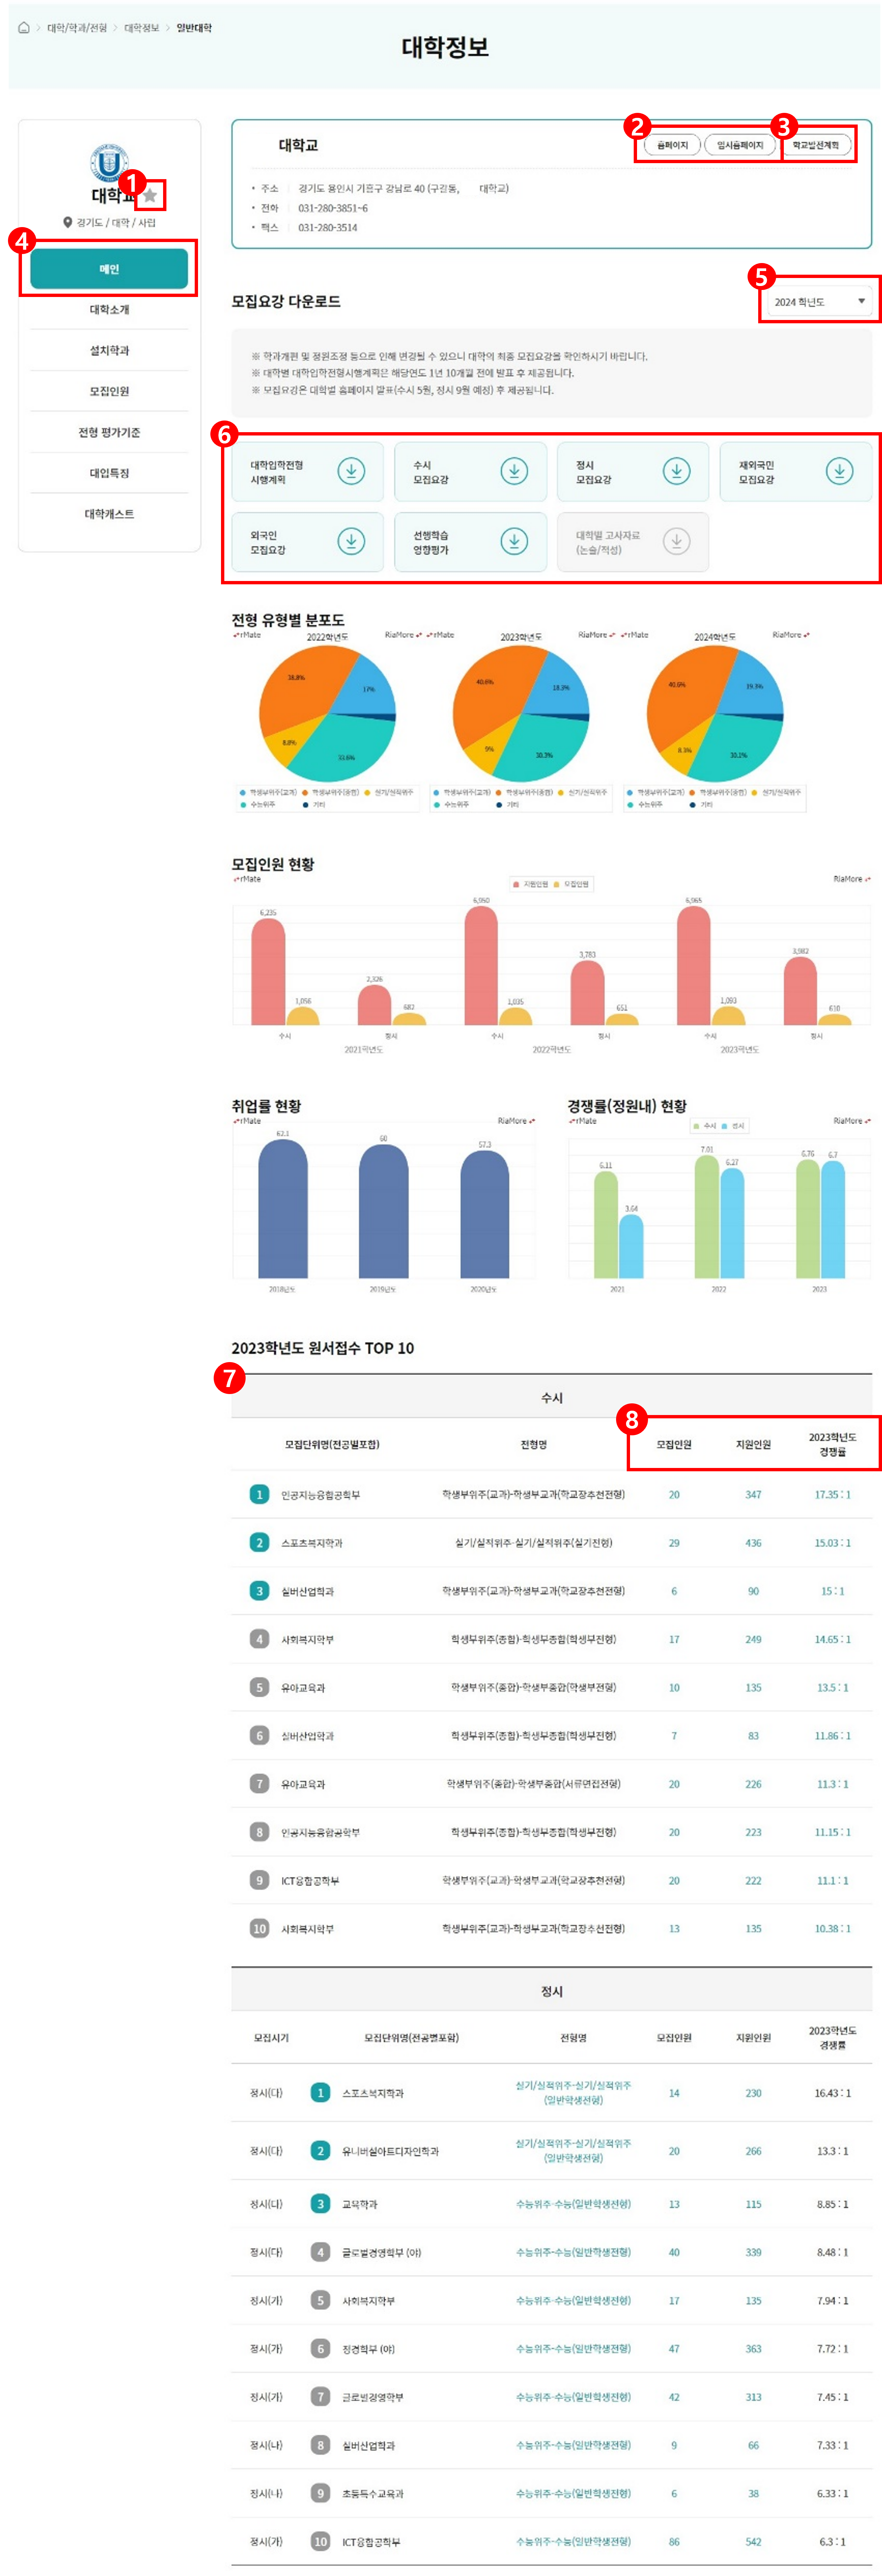Download the 외국인 모집요강 file

tap(351, 541)
